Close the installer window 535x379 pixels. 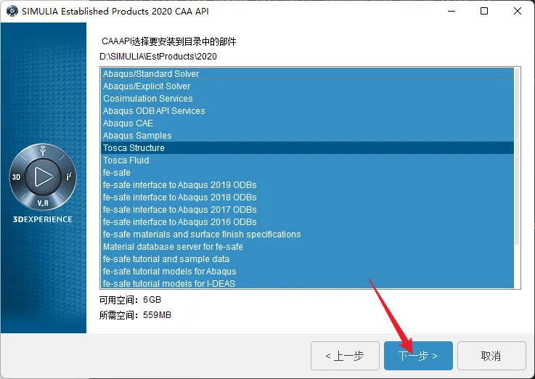[x=518, y=11]
